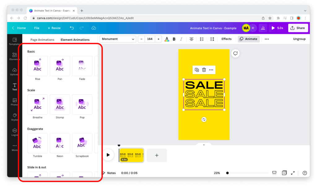Add a collaborator with the plus button
This screenshot has width=317, height=186.
click(x=253, y=28)
